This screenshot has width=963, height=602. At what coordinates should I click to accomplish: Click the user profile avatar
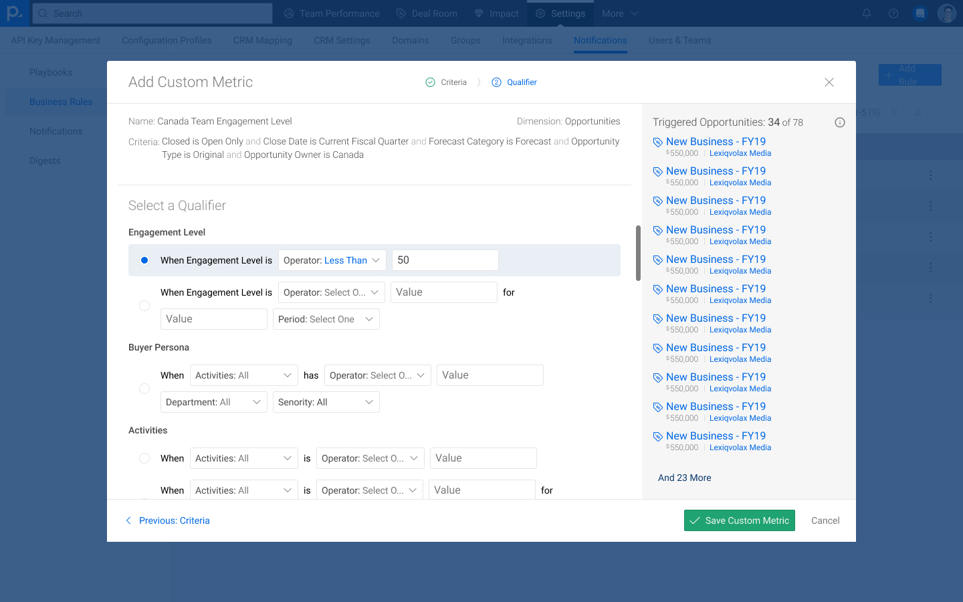pyautogui.click(x=946, y=13)
